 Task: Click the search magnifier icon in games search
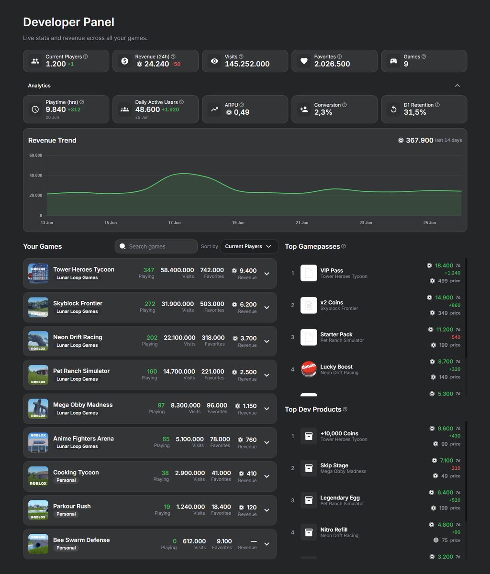122,246
